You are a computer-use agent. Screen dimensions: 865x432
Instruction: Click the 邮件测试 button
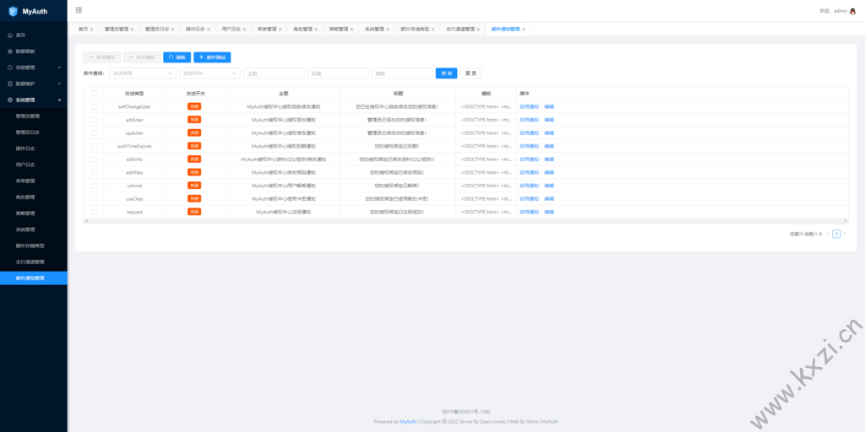[212, 57]
